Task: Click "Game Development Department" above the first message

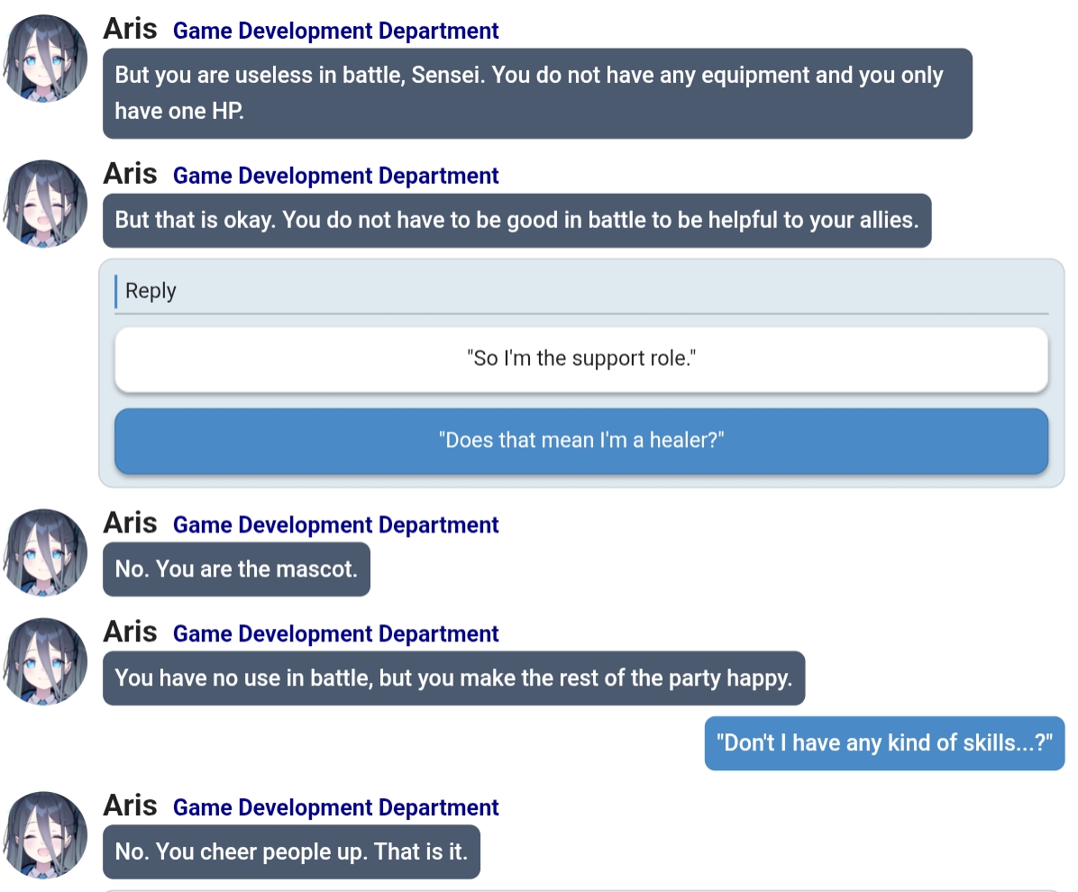Action: click(335, 31)
